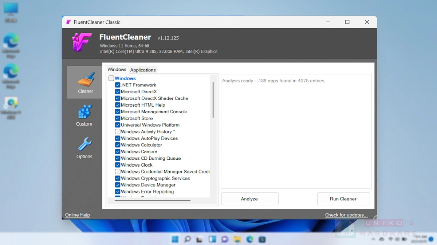
Task: Open the Windows Start menu
Action: tap(175, 239)
